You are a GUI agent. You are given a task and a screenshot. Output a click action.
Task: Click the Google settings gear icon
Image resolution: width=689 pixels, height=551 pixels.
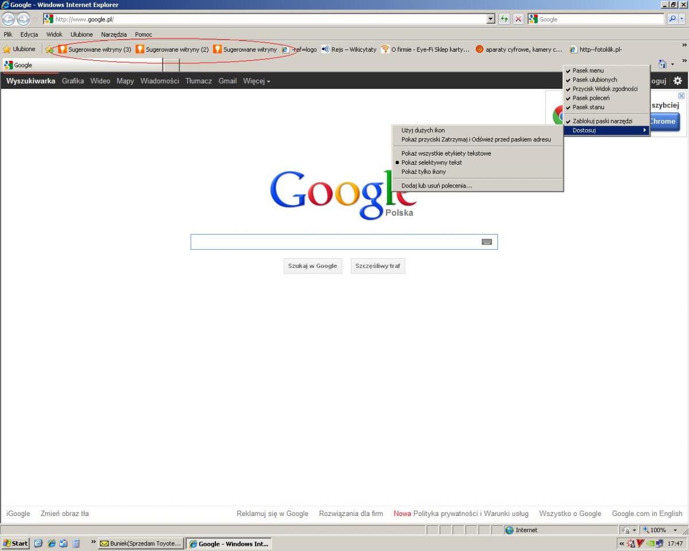678,81
